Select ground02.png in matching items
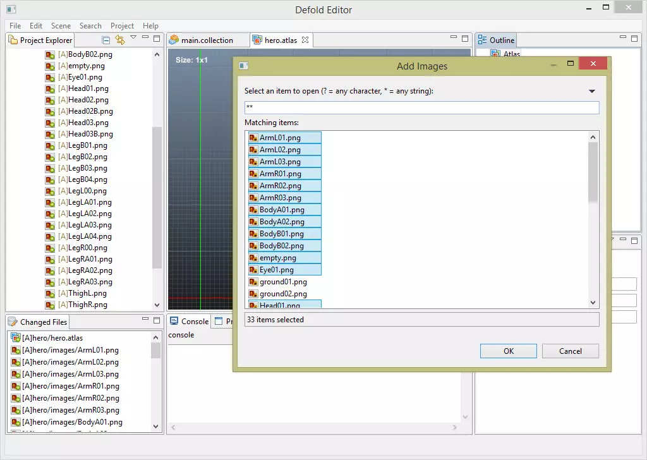This screenshot has height=460, width=647. [x=282, y=294]
